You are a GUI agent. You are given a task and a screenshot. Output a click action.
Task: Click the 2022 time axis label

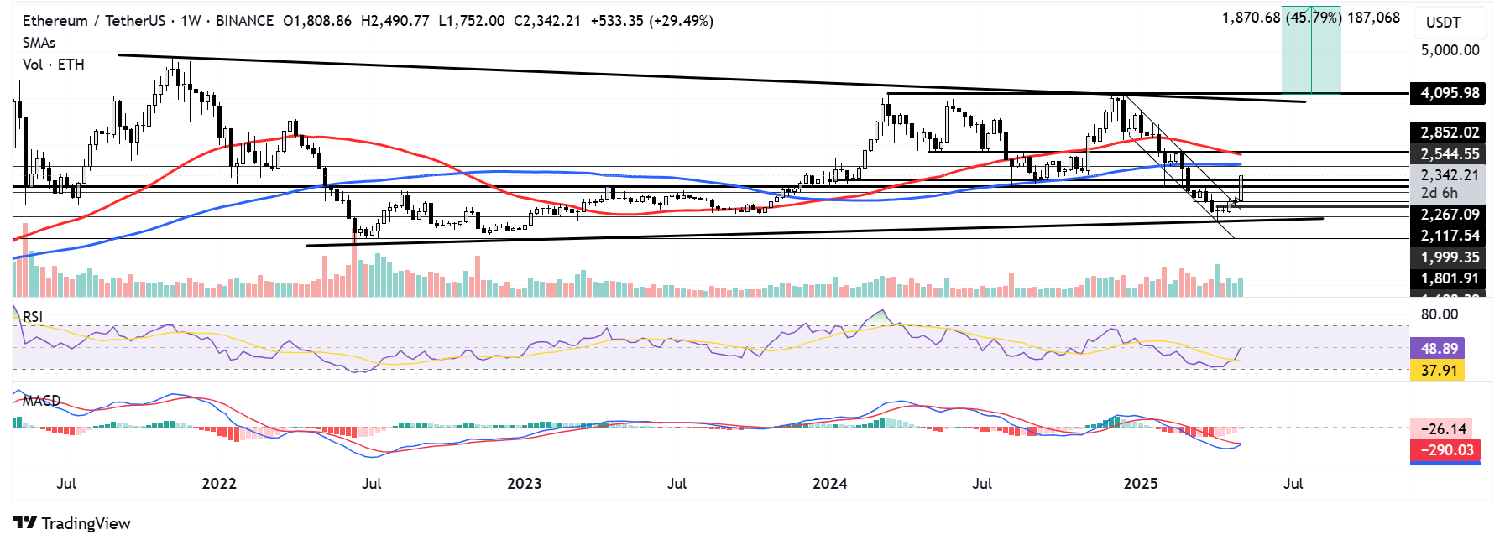(219, 484)
